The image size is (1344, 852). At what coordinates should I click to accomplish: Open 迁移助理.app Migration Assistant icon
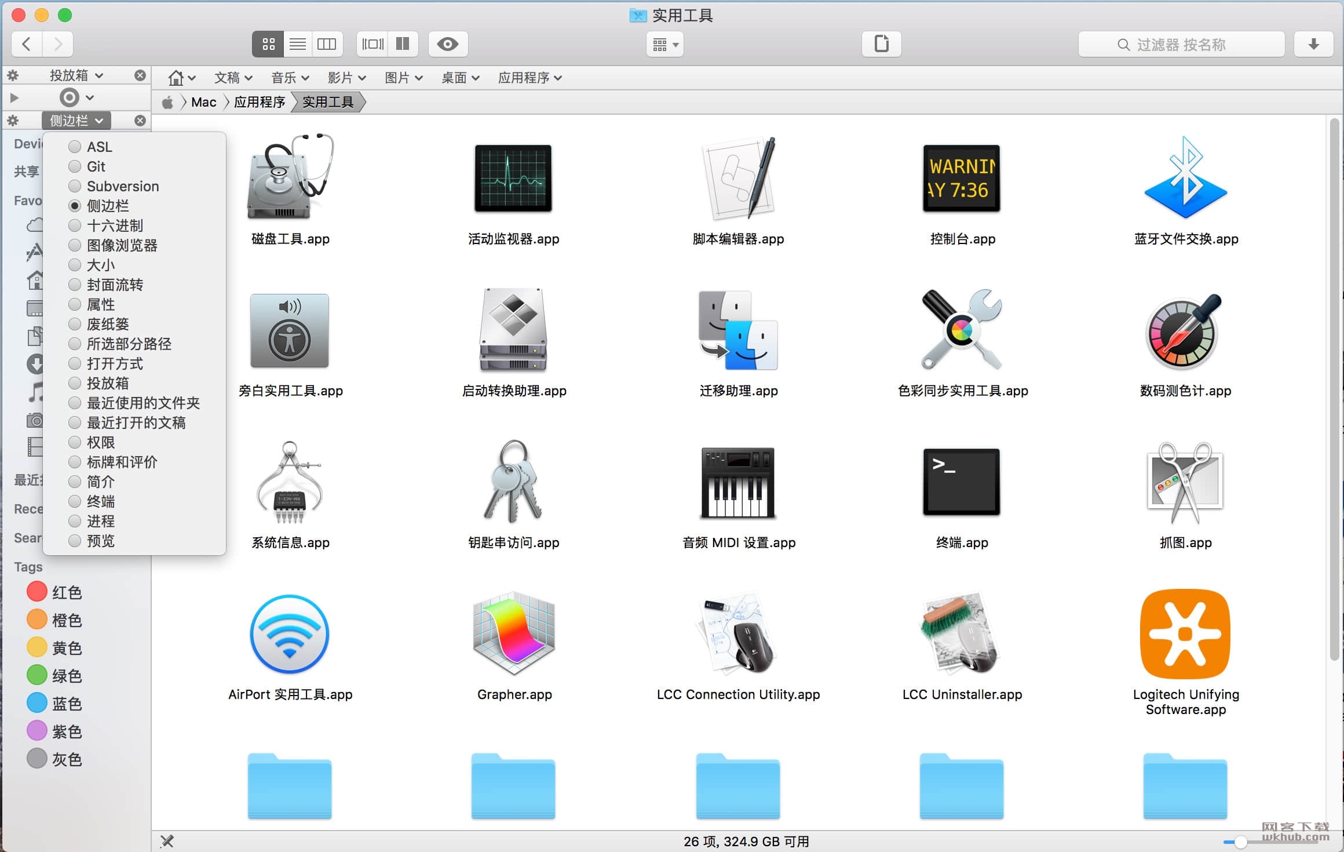click(x=738, y=330)
